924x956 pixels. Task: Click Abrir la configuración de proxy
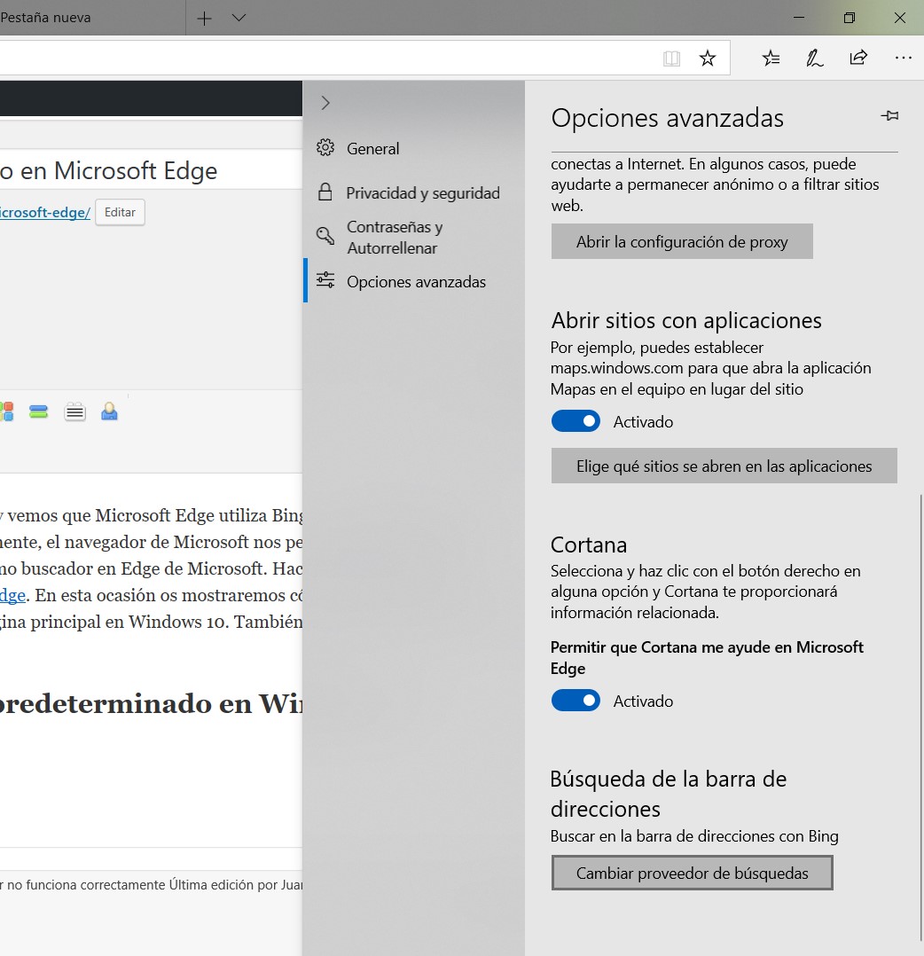point(682,242)
